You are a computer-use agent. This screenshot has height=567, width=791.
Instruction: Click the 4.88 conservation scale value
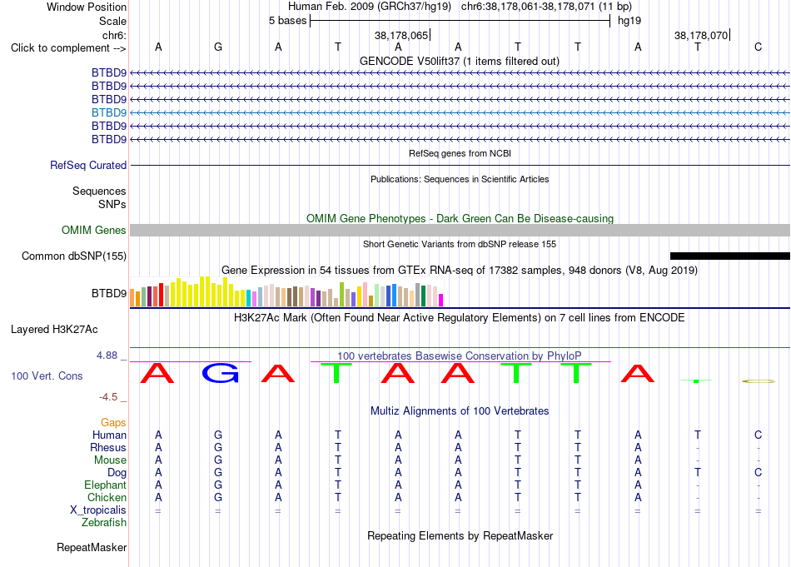pos(107,356)
